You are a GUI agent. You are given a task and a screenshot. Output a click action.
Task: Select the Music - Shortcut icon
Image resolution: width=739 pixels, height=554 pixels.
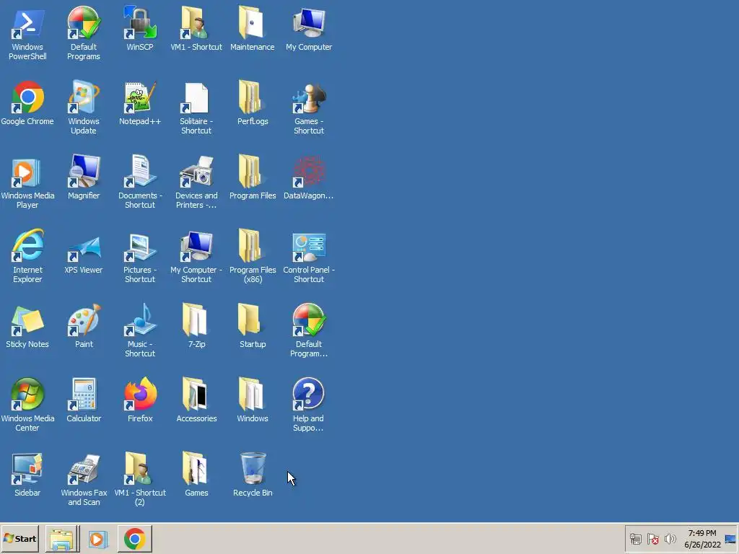pyautogui.click(x=140, y=320)
